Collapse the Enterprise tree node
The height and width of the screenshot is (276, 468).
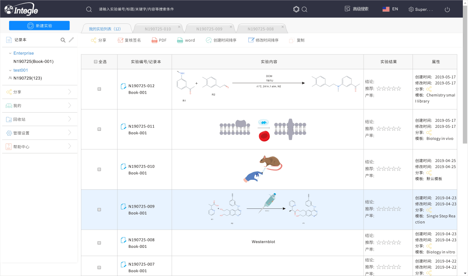click(x=10, y=53)
